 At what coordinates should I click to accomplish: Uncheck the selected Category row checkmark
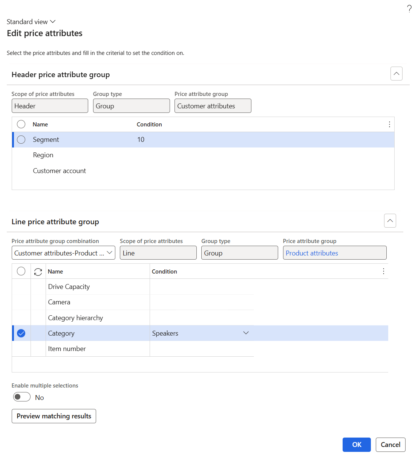tap(21, 333)
